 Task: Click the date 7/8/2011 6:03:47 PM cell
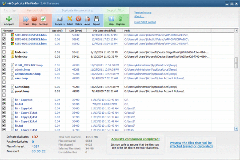tap(104, 104)
